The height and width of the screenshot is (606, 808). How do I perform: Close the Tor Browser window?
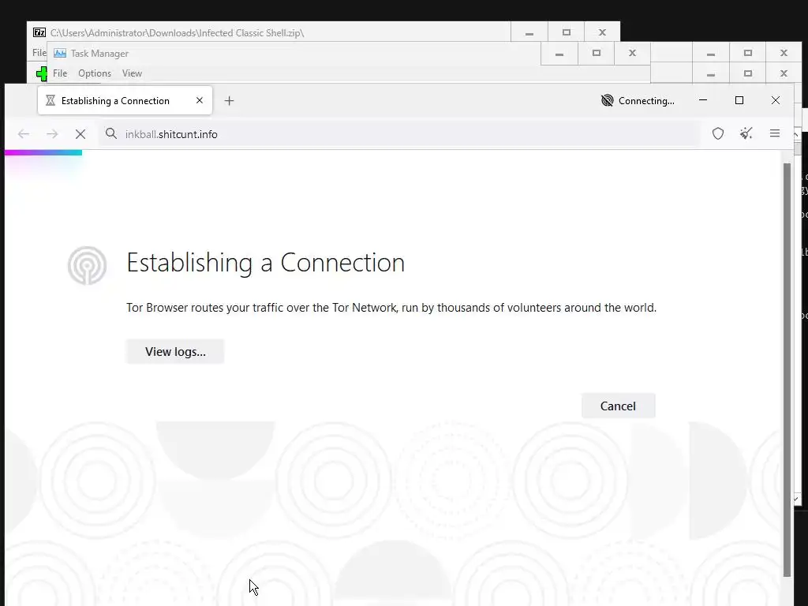click(775, 100)
